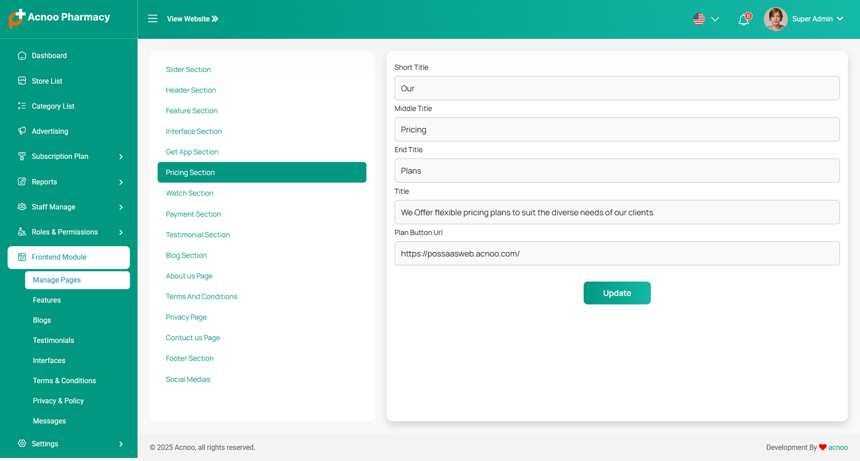Click the Plan Button Url field
This screenshot has height=461, width=860.
coord(617,253)
